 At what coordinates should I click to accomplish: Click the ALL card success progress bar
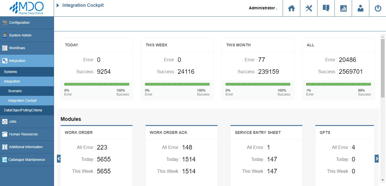coord(339,84)
